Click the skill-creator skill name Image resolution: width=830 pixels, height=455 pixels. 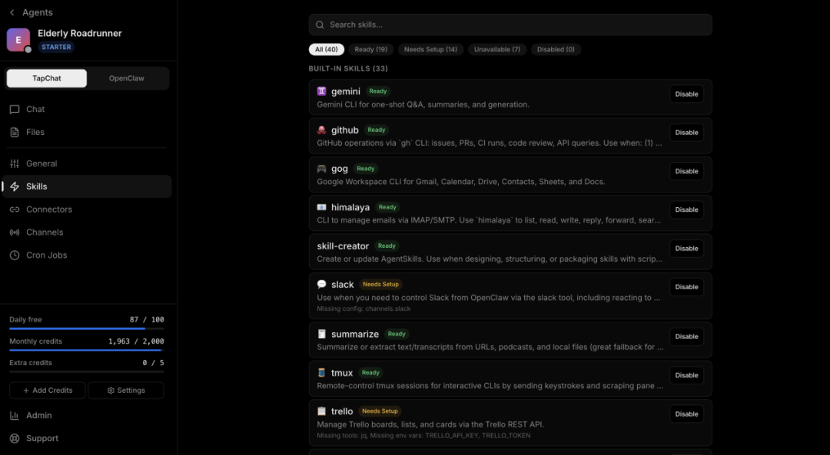tap(343, 246)
